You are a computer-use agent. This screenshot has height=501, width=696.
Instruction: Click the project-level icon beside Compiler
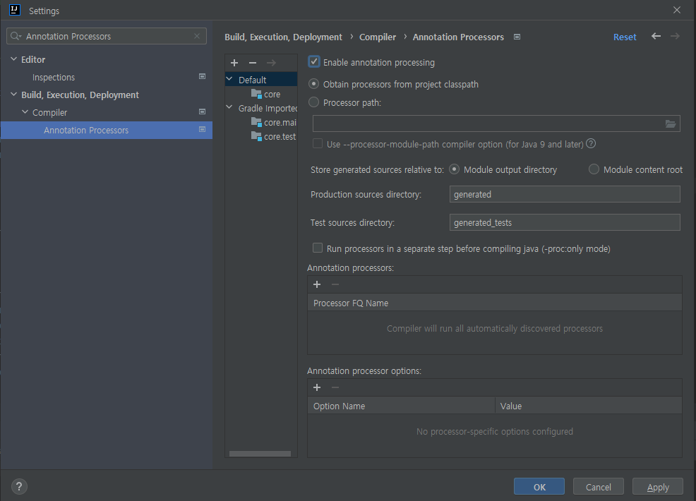202,111
